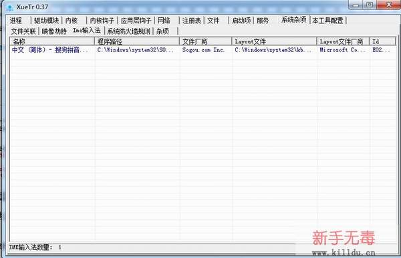Sort by the 文件厂商 column header
The image size is (401, 258).
pyautogui.click(x=206, y=41)
